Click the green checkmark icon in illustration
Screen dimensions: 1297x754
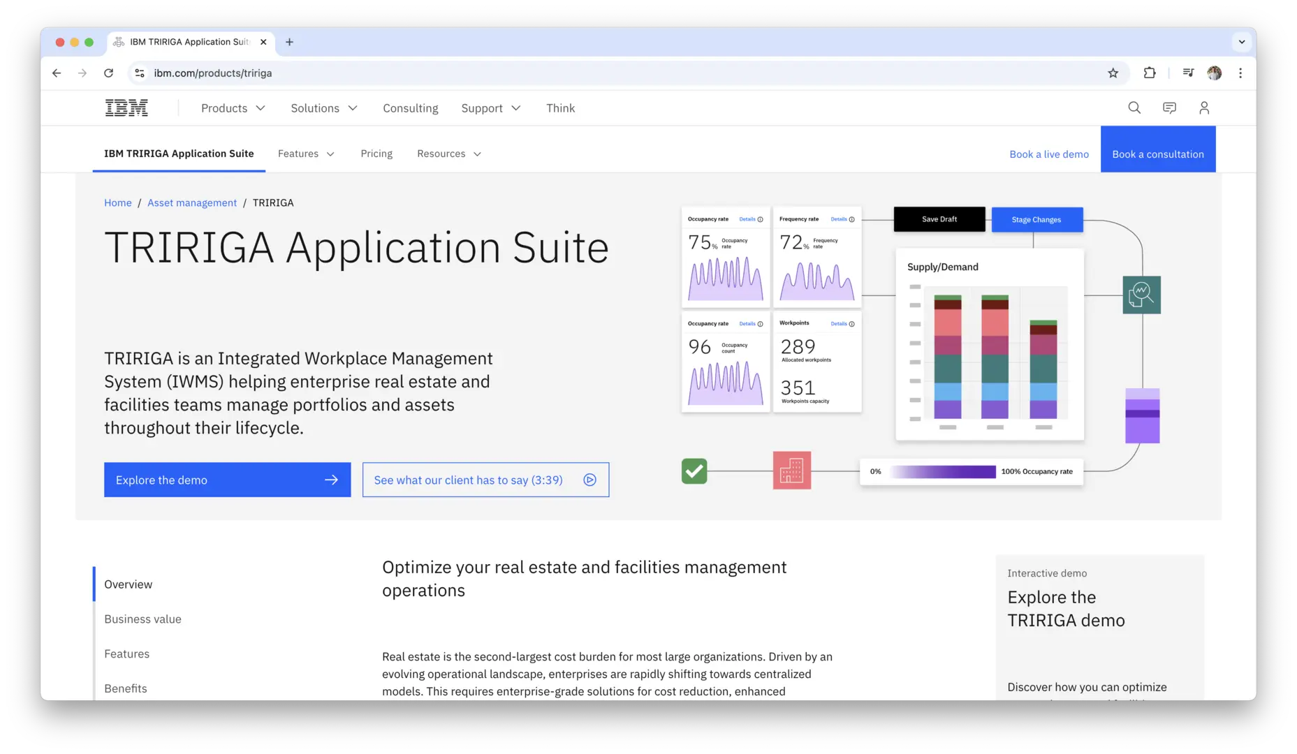click(694, 471)
